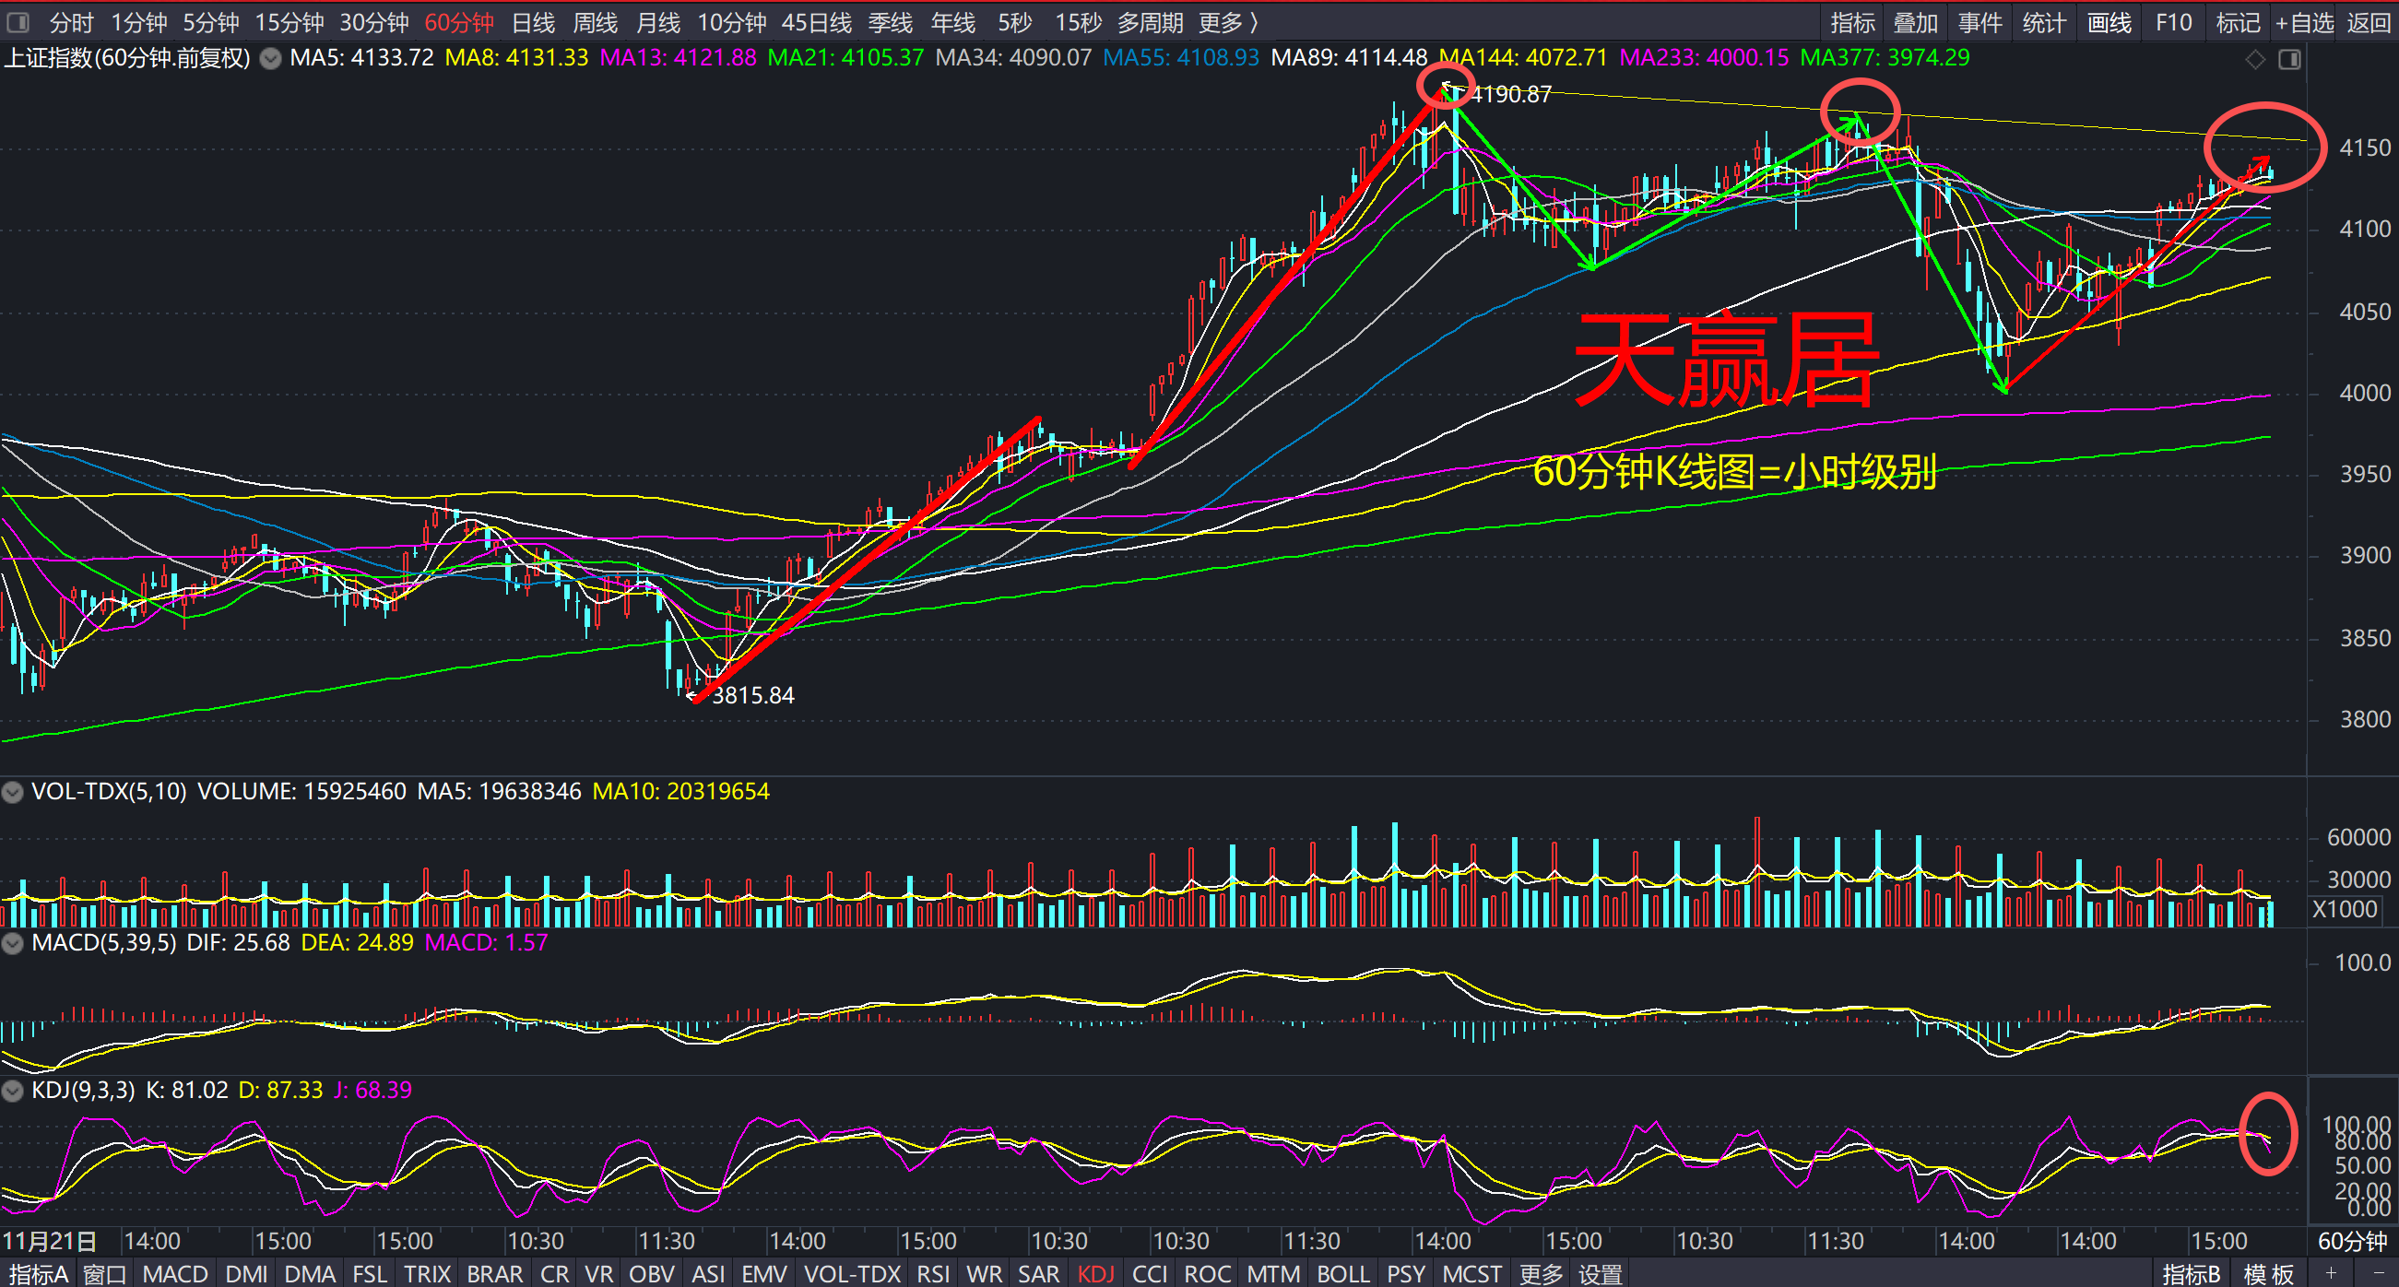Click the 4190.87 high price marker on chart

pos(1510,94)
